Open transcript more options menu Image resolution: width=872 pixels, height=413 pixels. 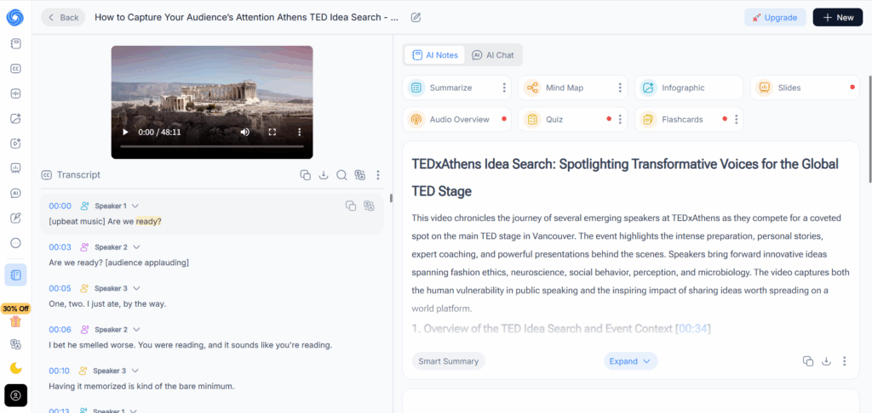pos(377,175)
